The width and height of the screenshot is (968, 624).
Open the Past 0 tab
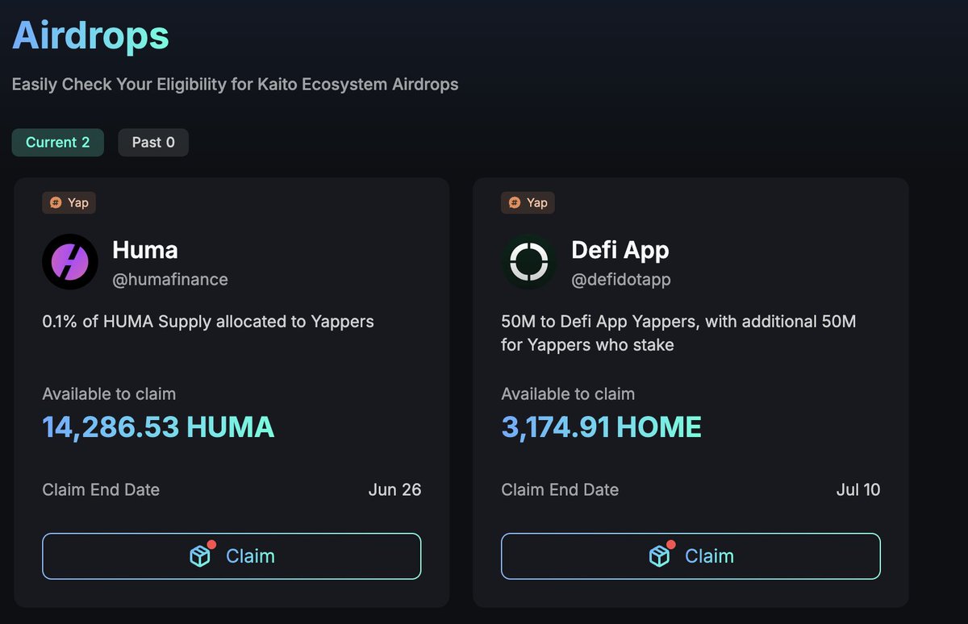coord(153,143)
